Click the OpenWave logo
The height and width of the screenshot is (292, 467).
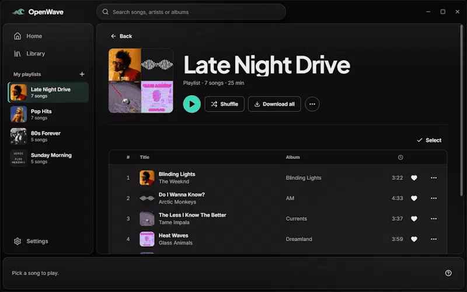(38, 12)
